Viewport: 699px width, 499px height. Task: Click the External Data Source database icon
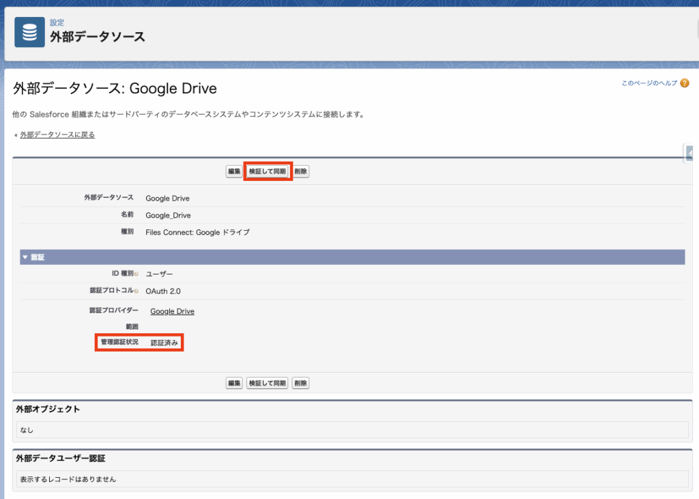coord(29,32)
